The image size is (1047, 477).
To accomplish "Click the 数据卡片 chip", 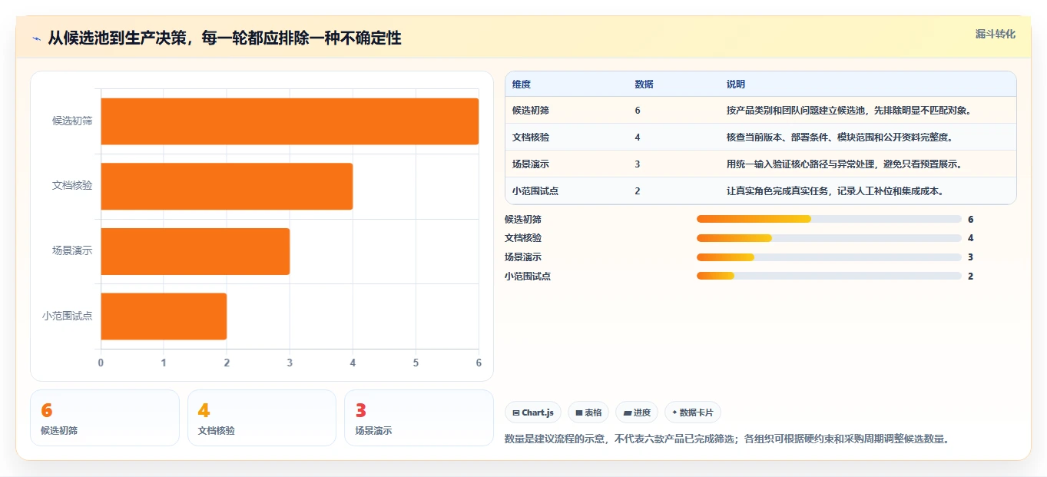I will click(x=693, y=412).
